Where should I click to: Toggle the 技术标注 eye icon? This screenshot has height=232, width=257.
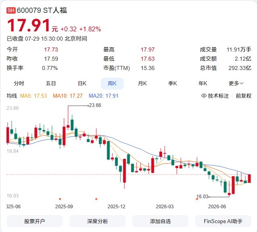pos(204,96)
